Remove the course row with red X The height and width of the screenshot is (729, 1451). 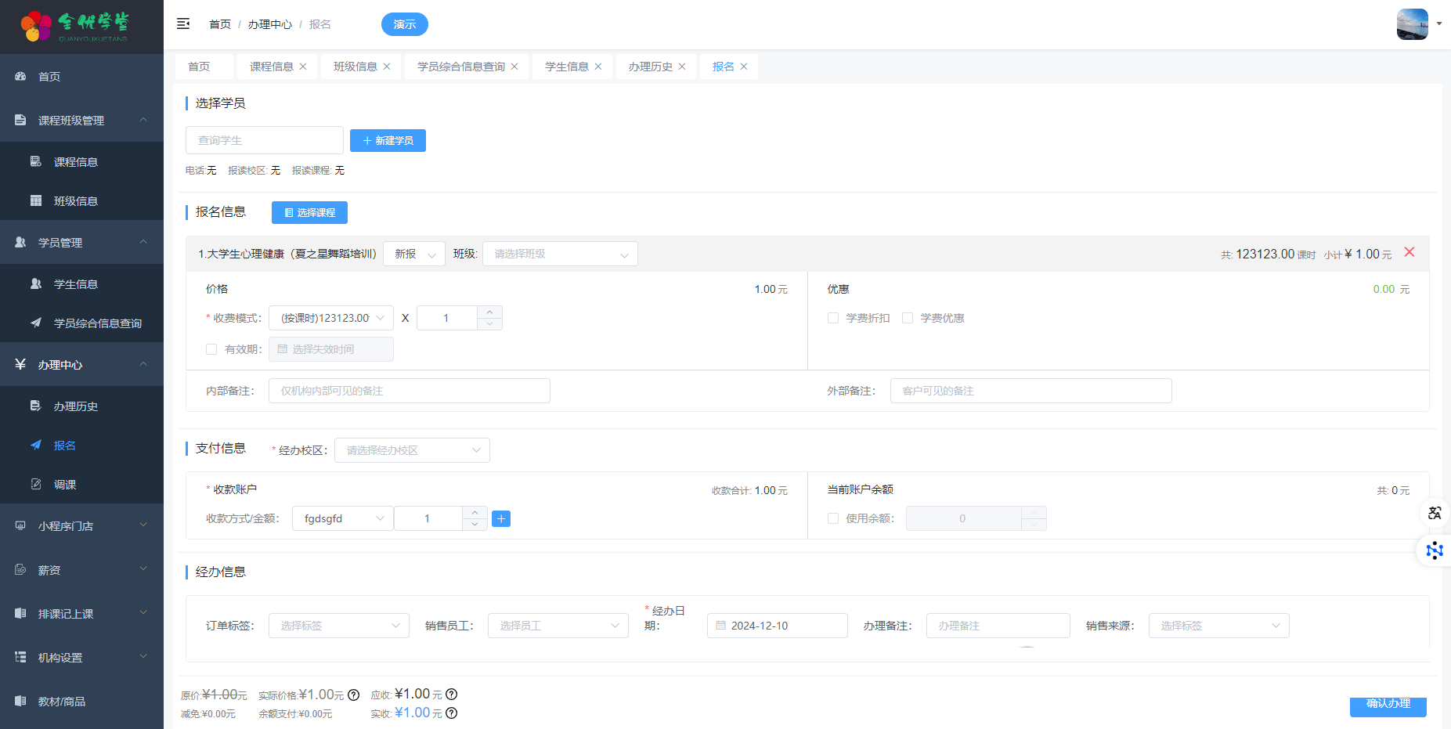click(1409, 252)
